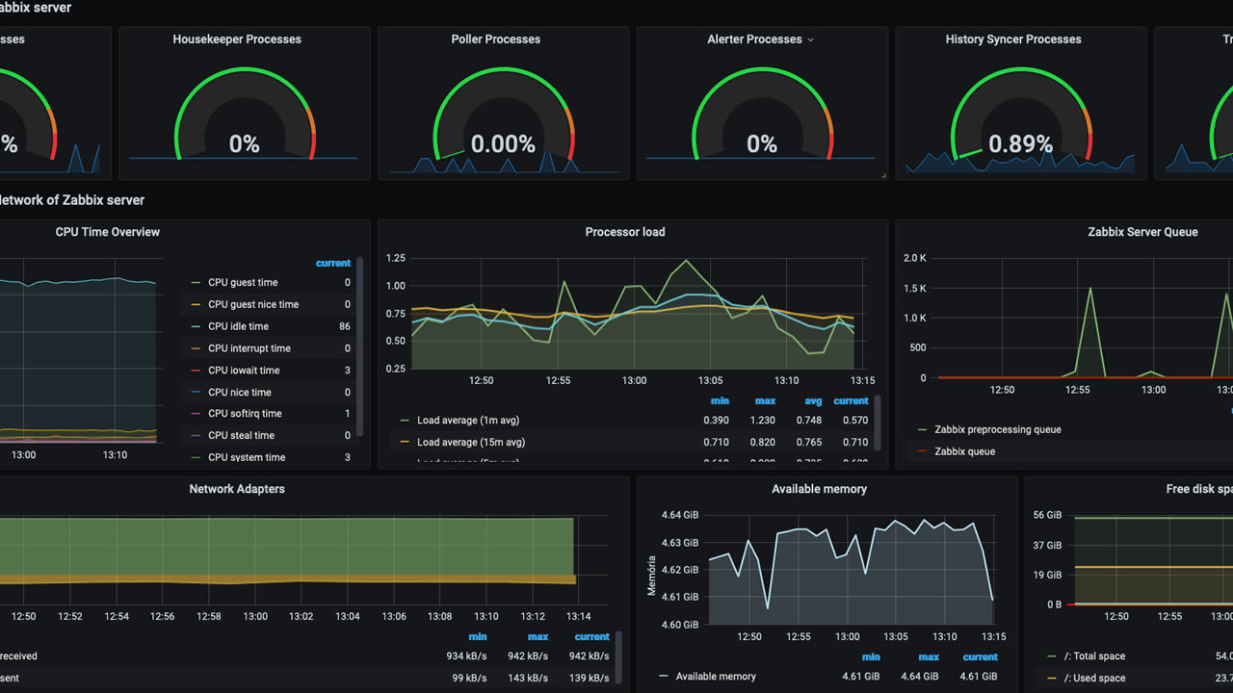Toggle the 'Zabbix preprocessing queue' series

[1001, 429]
